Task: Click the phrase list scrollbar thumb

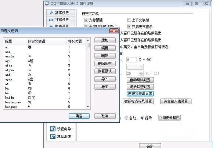Action: (88, 45)
